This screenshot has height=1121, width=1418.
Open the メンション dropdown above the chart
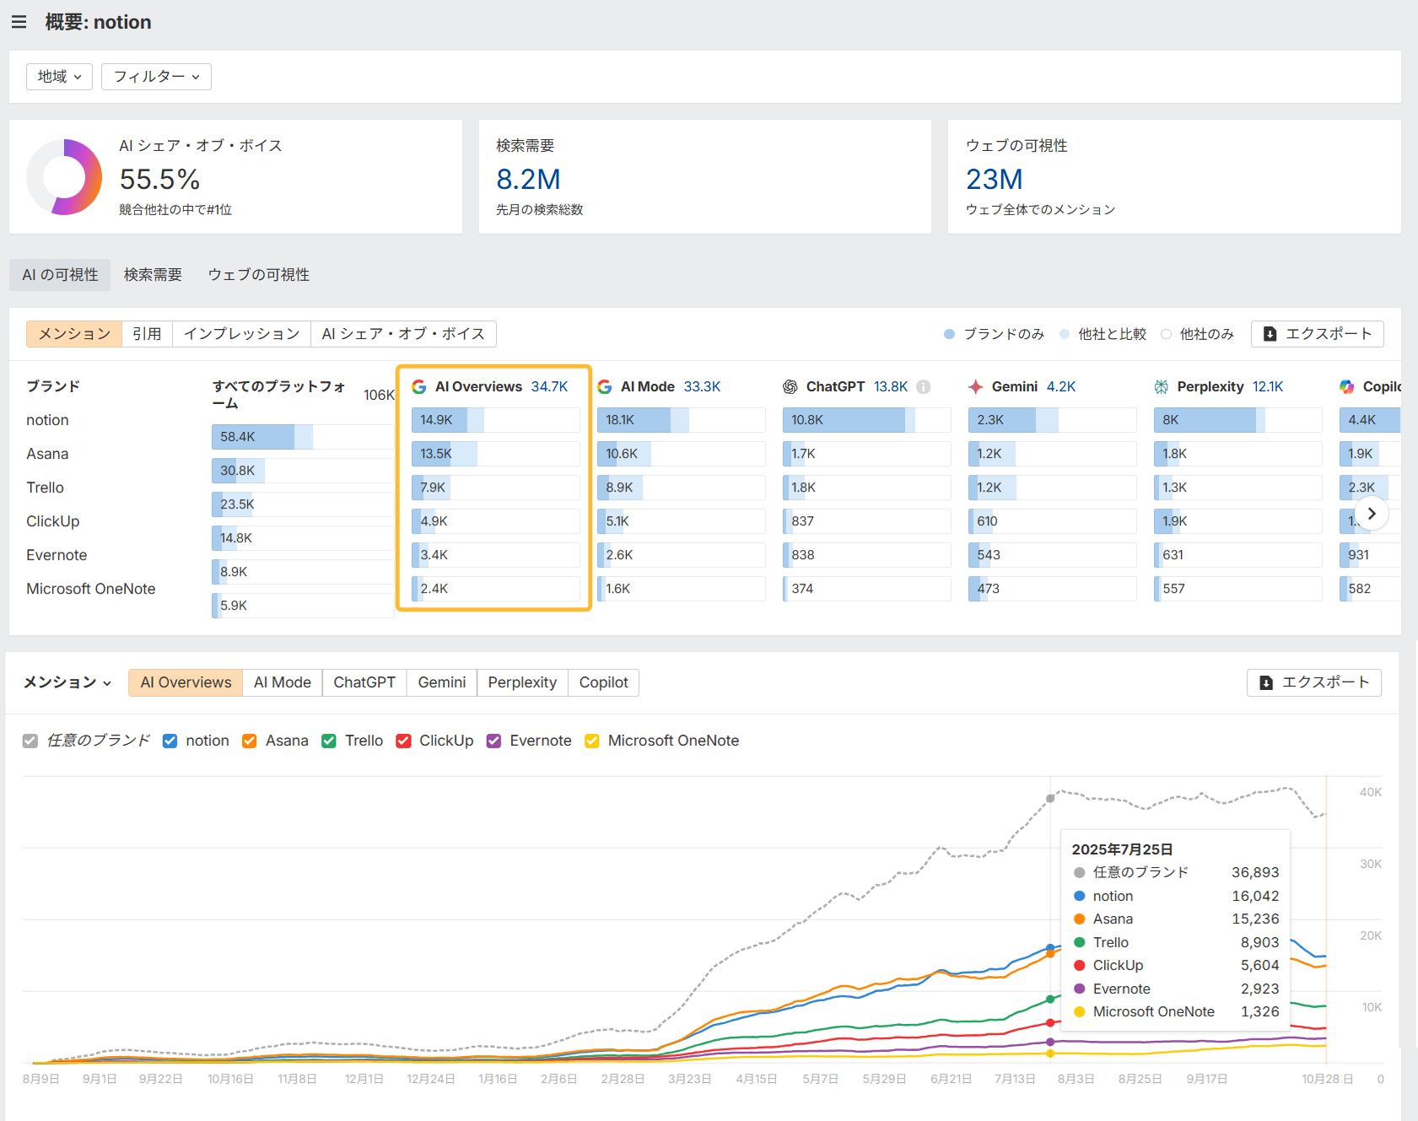(x=66, y=683)
